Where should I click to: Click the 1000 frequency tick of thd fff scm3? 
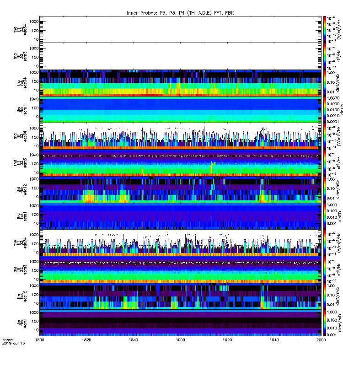tap(34, 155)
